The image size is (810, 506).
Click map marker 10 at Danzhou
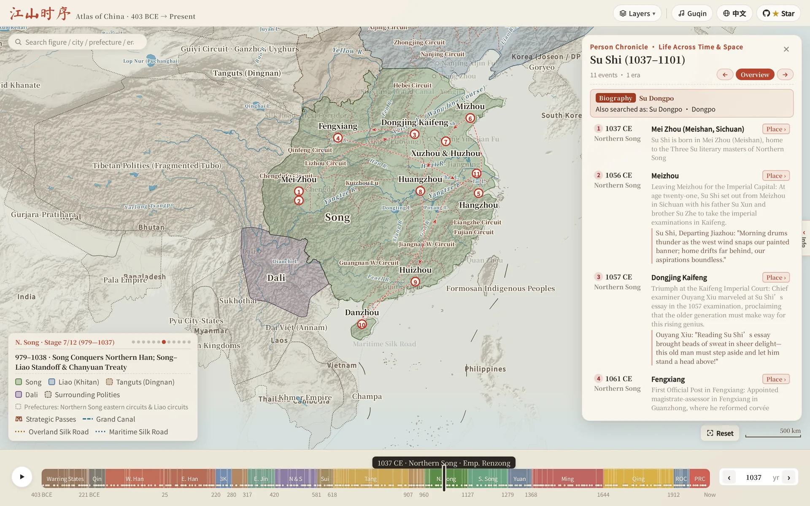pyautogui.click(x=362, y=324)
